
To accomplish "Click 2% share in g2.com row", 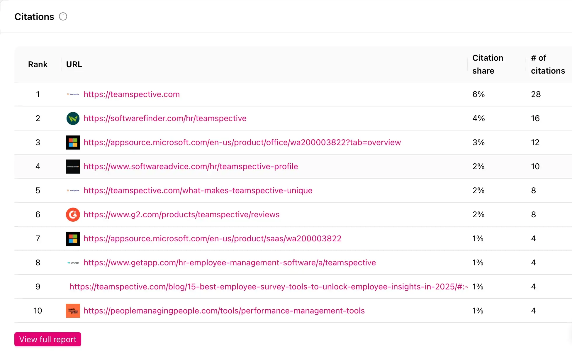I will [x=478, y=215].
